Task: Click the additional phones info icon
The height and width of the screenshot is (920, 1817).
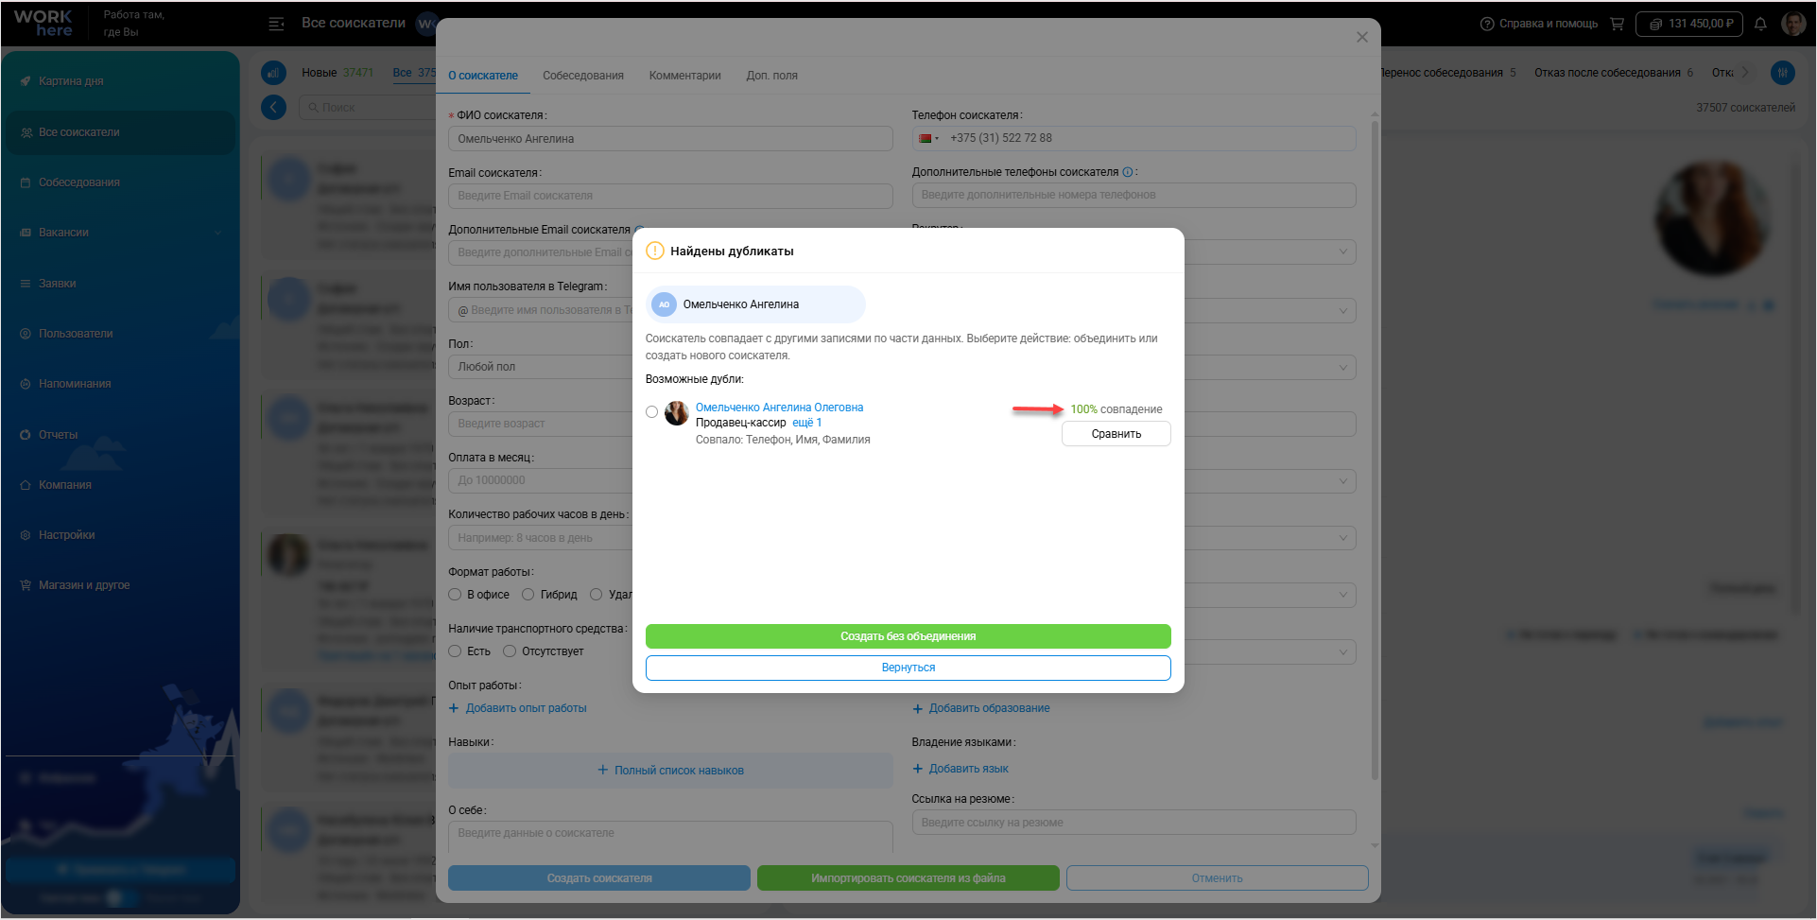Action: pyautogui.click(x=1127, y=172)
